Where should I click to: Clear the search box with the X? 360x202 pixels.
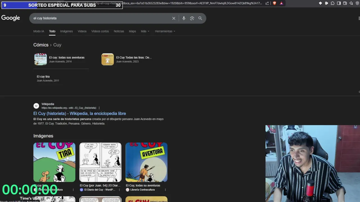[174, 18]
